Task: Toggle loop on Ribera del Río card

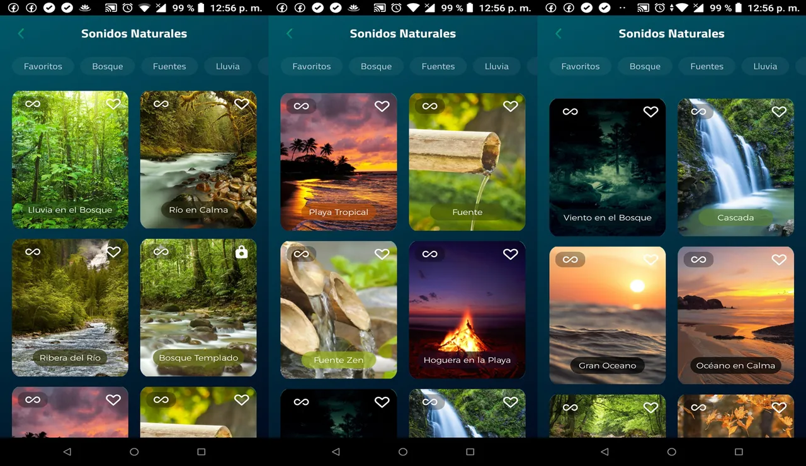Action: [33, 252]
